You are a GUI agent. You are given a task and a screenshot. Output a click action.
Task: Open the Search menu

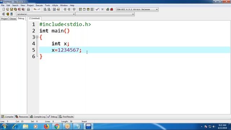(x=15, y=5)
